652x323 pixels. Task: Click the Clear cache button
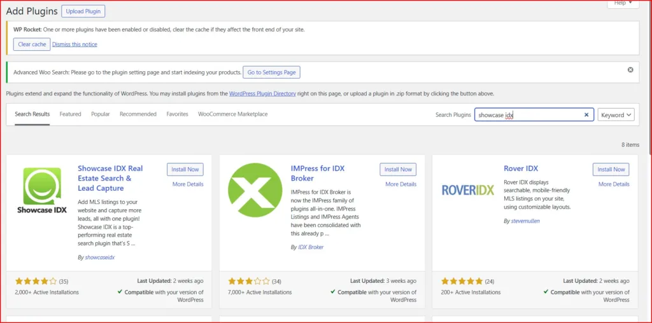[32, 44]
